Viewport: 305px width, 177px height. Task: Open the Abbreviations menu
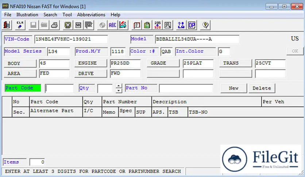tap(91, 15)
